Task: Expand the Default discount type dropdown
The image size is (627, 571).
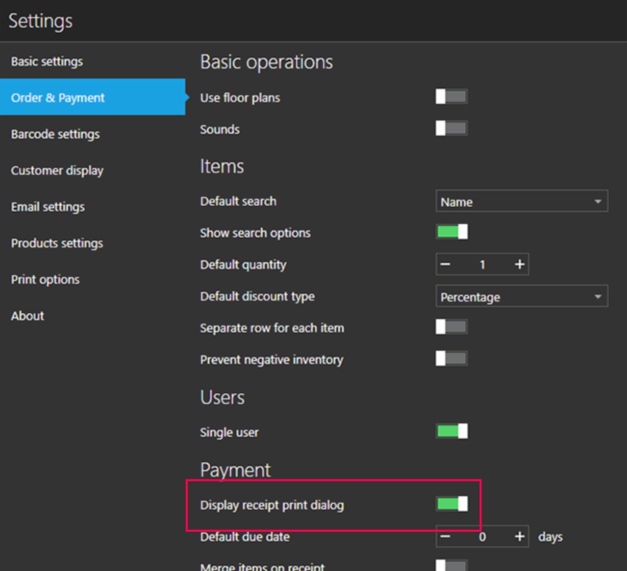Action: (x=522, y=297)
